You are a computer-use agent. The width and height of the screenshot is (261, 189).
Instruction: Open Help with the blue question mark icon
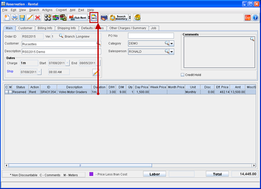(x=255, y=18)
